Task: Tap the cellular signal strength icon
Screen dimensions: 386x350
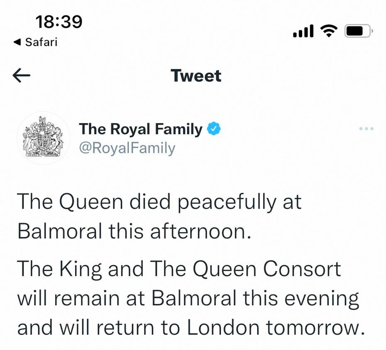Action: 303,31
